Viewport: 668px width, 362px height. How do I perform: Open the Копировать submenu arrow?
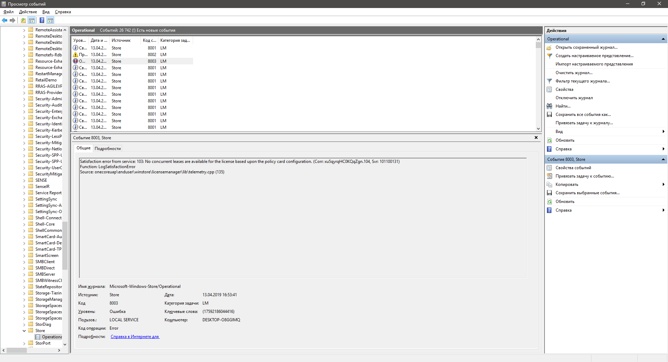coord(663,184)
